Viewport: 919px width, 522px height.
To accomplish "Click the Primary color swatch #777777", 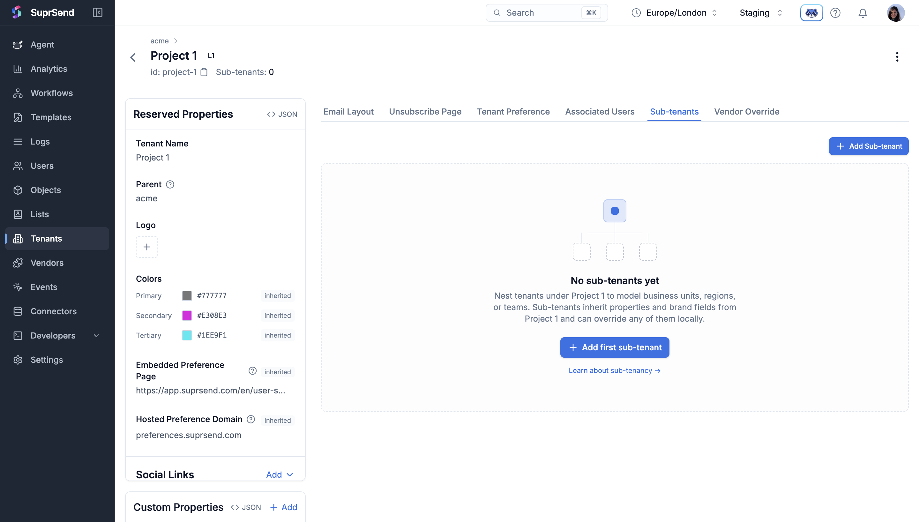I will [187, 296].
